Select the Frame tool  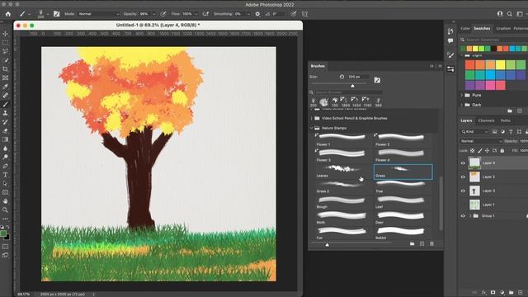point(5,78)
